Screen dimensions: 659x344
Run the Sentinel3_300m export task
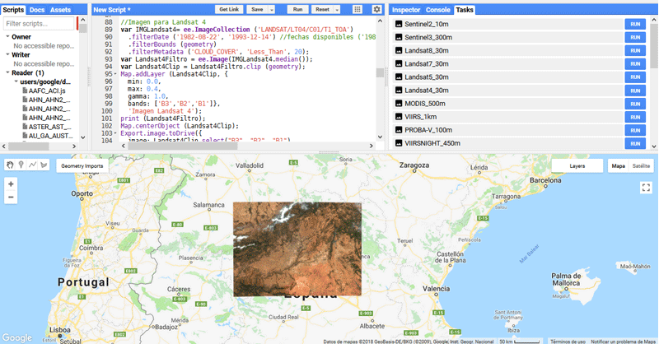[x=635, y=37]
